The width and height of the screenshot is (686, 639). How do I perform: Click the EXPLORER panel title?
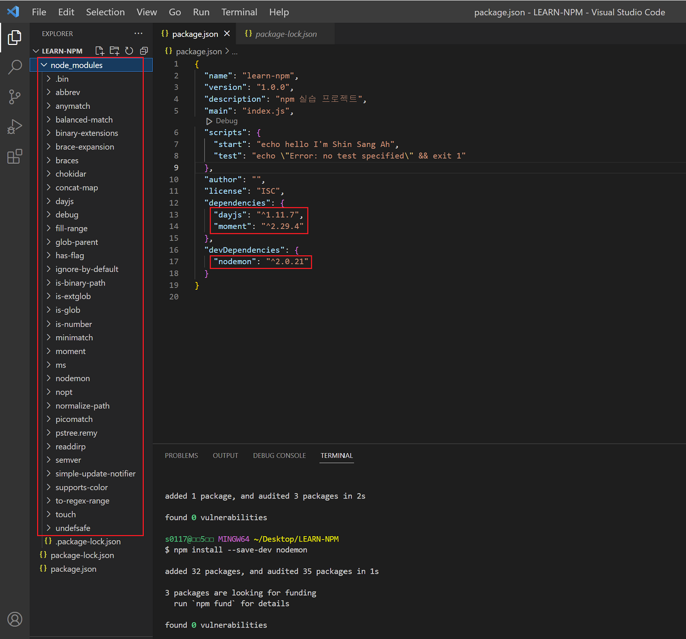(x=57, y=34)
